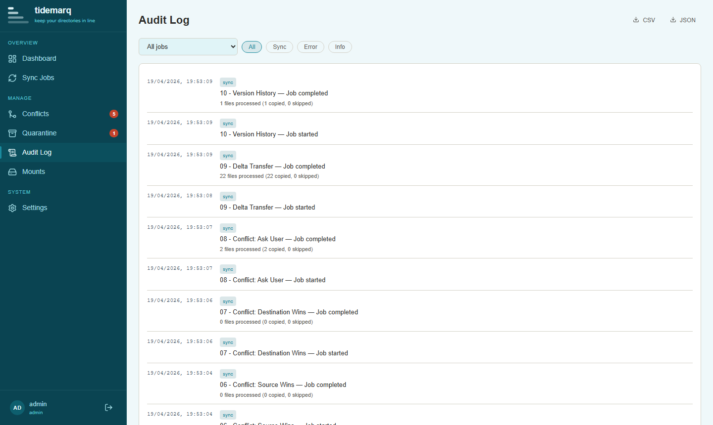This screenshot has height=425, width=713.
Task: Select '10 - Version History — Job started'
Action: click(269, 134)
